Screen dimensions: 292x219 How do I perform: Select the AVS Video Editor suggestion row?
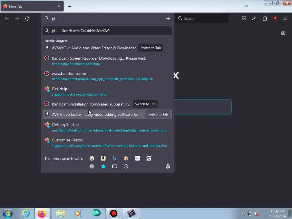pyautogui.click(x=107, y=114)
